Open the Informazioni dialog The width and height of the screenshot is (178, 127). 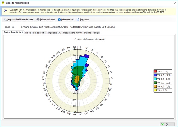coord(66,20)
